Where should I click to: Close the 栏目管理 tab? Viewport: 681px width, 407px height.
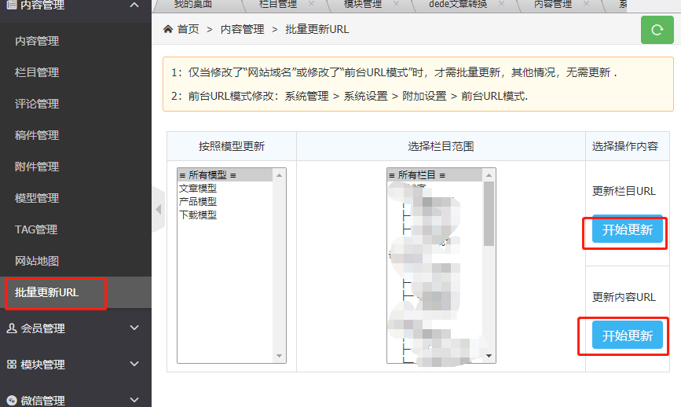(x=311, y=4)
